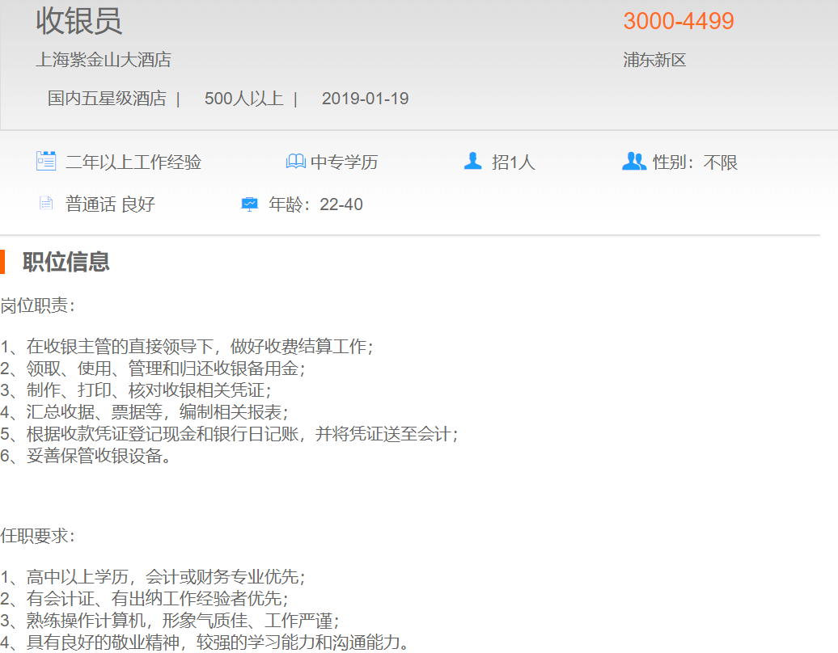
Task: Click the posting date 2019-01-19
Action: pyautogui.click(x=365, y=99)
